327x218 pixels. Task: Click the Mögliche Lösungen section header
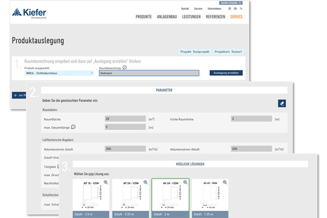(x=190, y=164)
